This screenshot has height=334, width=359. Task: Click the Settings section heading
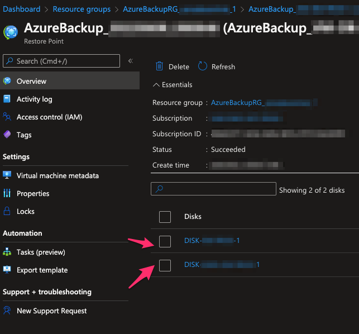pyautogui.click(x=16, y=157)
